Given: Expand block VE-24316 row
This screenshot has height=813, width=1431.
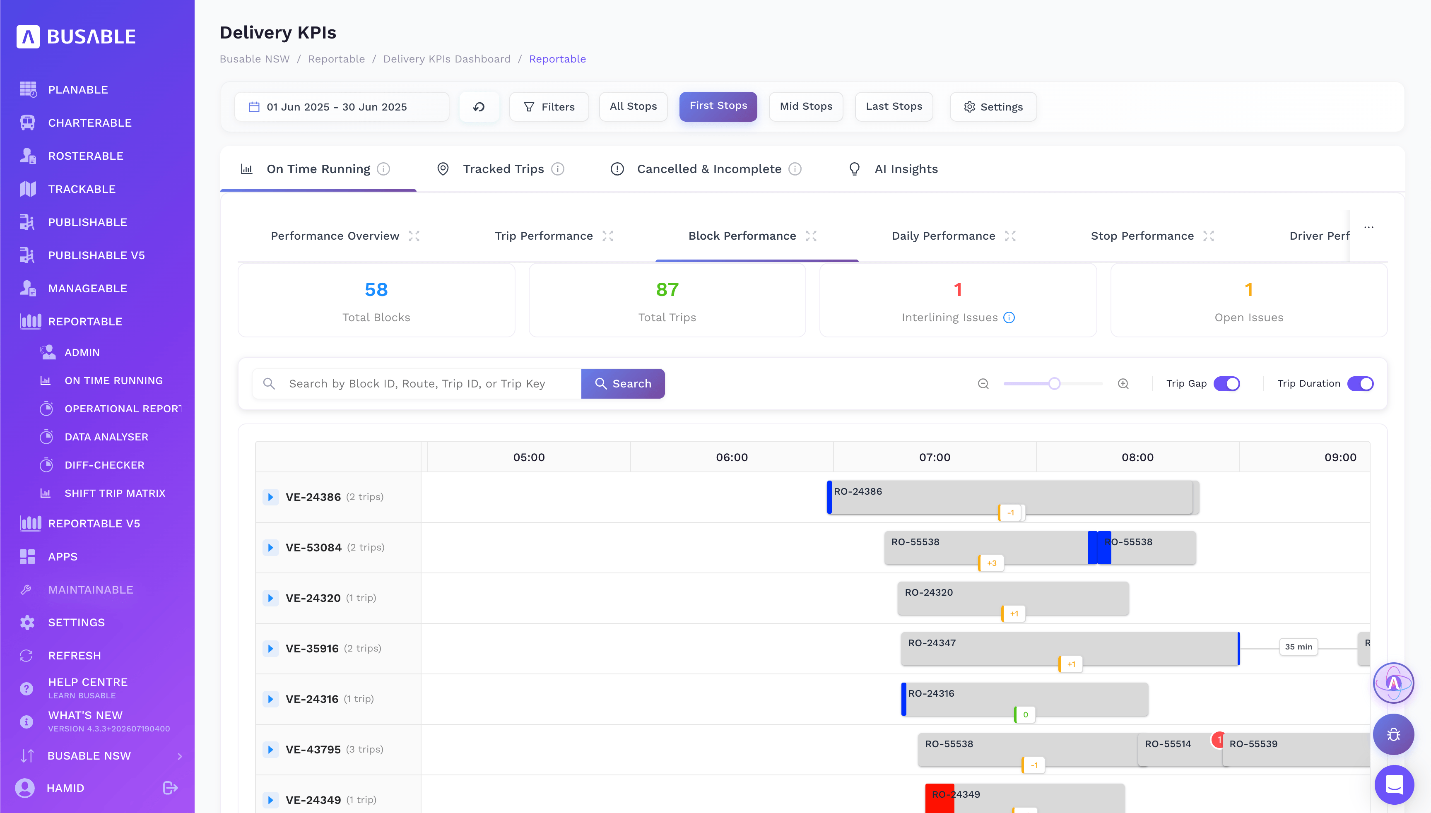Looking at the screenshot, I should coord(270,699).
